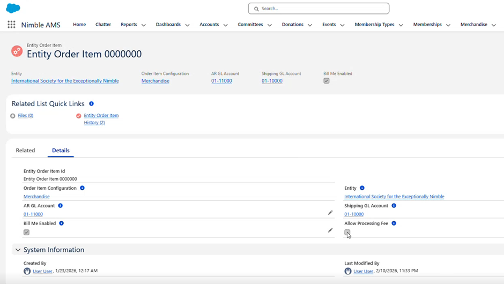Image resolution: width=504 pixels, height=284 pixels.
Task: Open the App Launcher grid icon
Action: point(11,25)
